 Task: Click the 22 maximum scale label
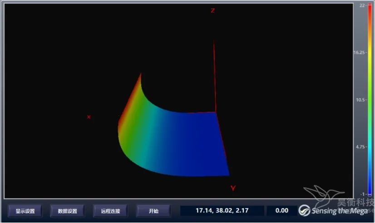coord(362,5)
